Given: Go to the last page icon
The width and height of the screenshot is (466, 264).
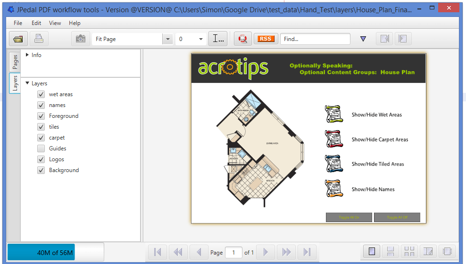Looking at the screenshot, I should (307, 252).
